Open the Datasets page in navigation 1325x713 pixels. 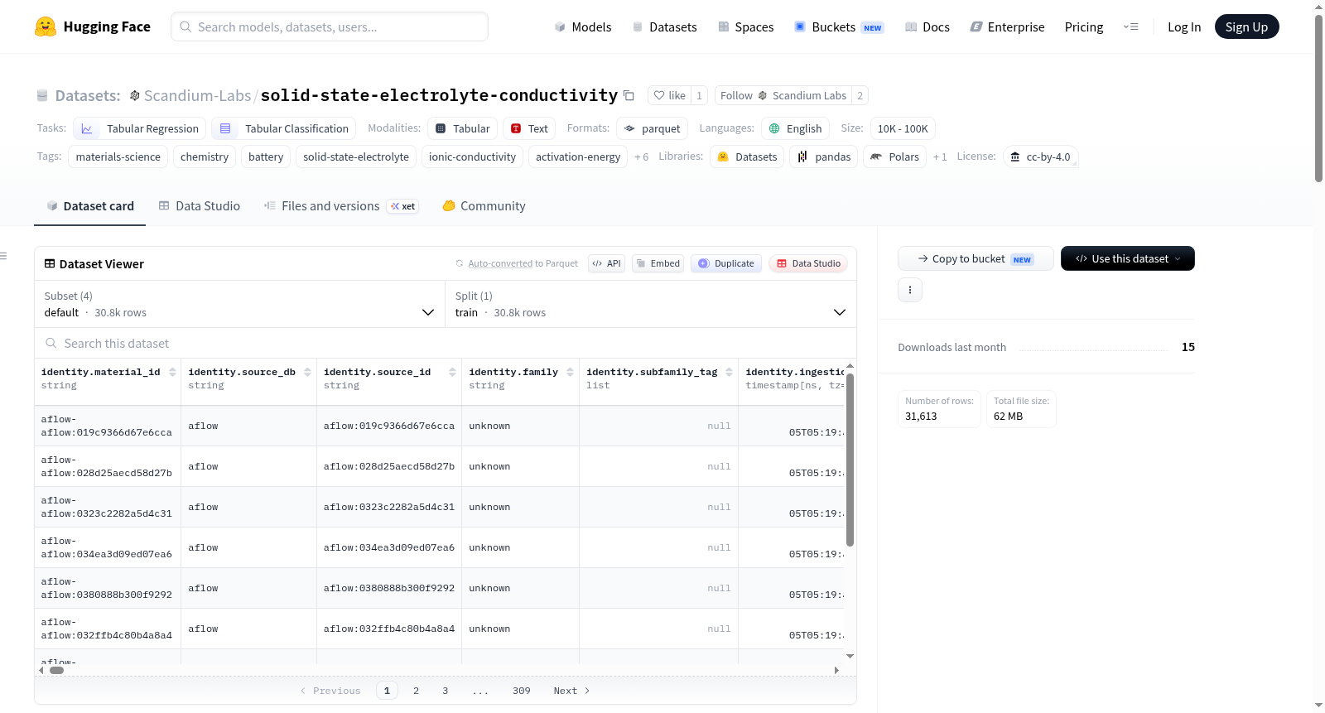point(665,27)
